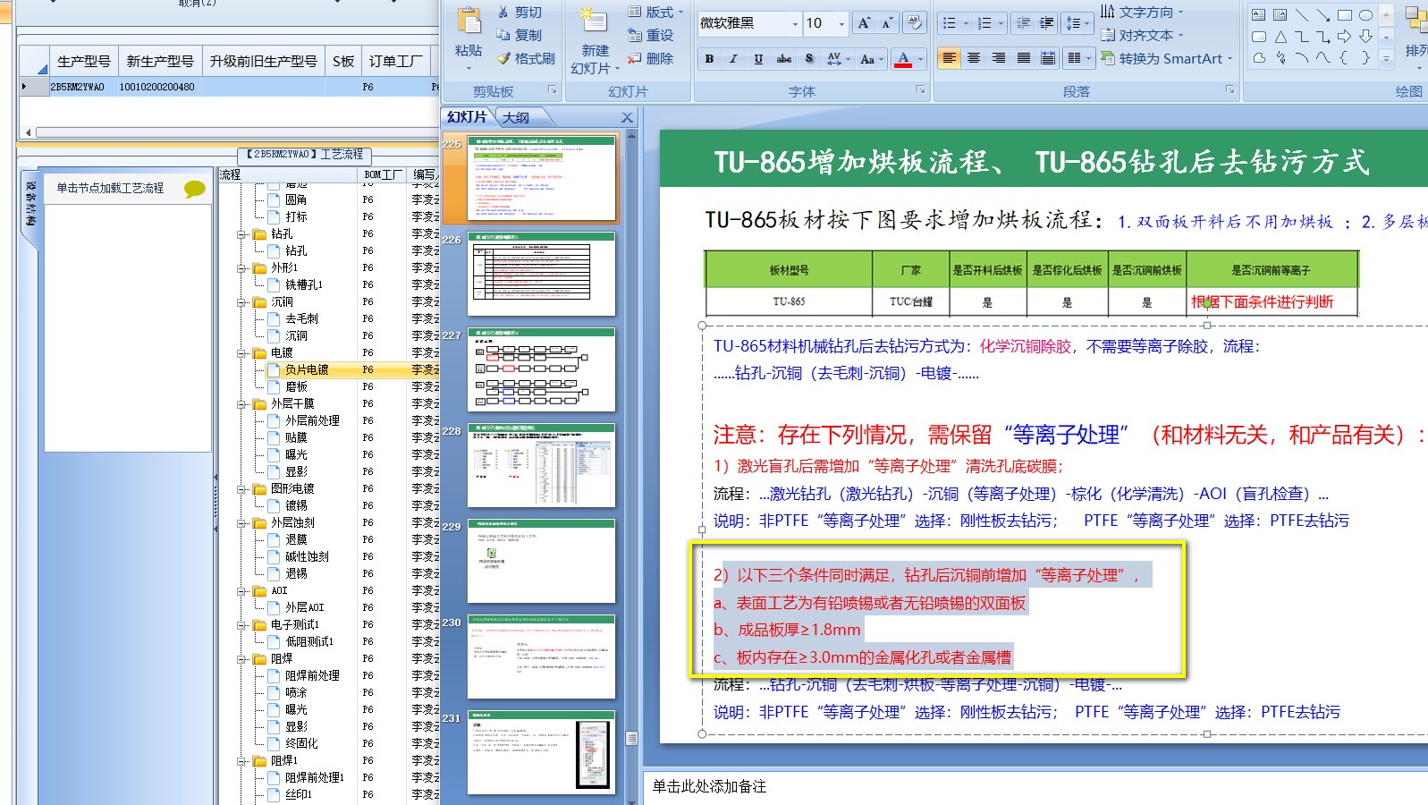Collapse the 电镀 folder in process tree

[x=241, y=353]
